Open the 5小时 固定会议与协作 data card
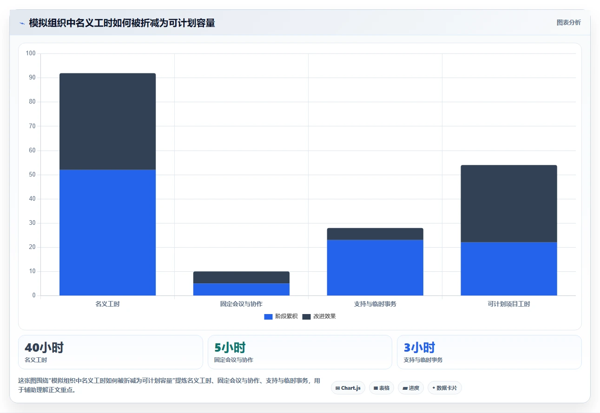This screenshot has height=413, width=600. pos(300,352)
